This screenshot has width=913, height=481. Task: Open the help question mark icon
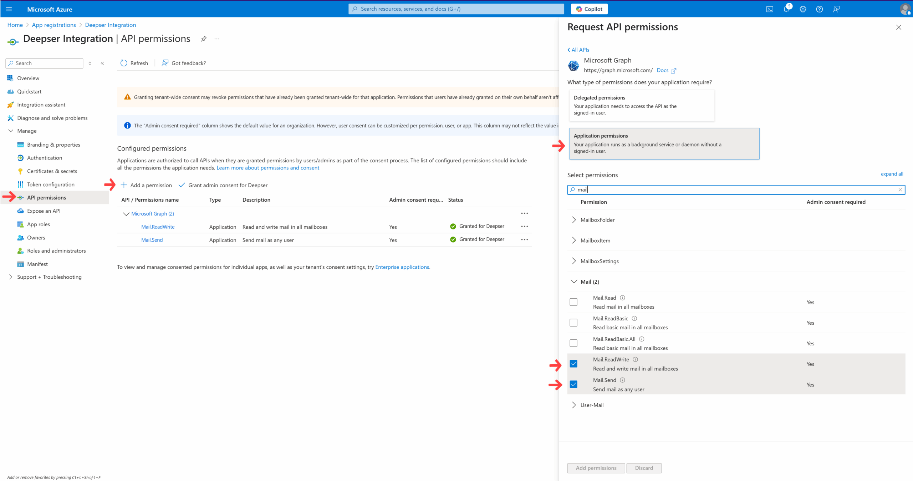pyautogui.click(x=820, y=9)
